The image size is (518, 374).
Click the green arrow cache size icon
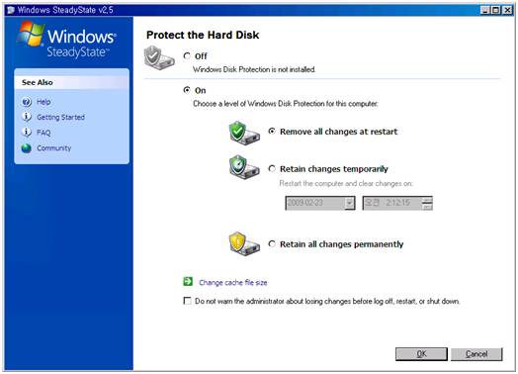[x=188, y=282]
